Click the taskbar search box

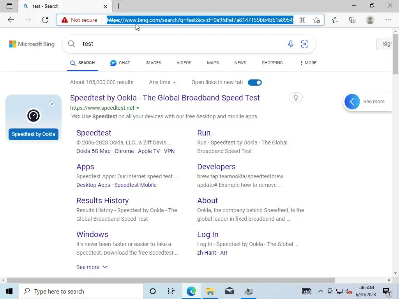click(x=81, y=291)
